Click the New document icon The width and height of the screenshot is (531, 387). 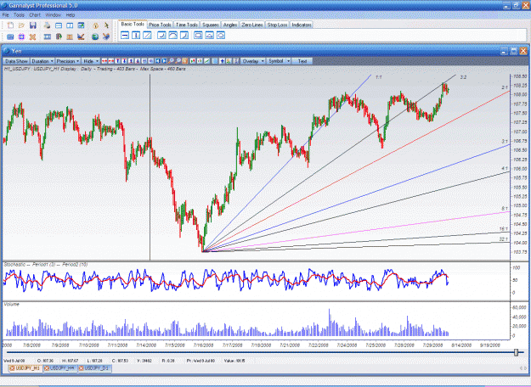10,25
